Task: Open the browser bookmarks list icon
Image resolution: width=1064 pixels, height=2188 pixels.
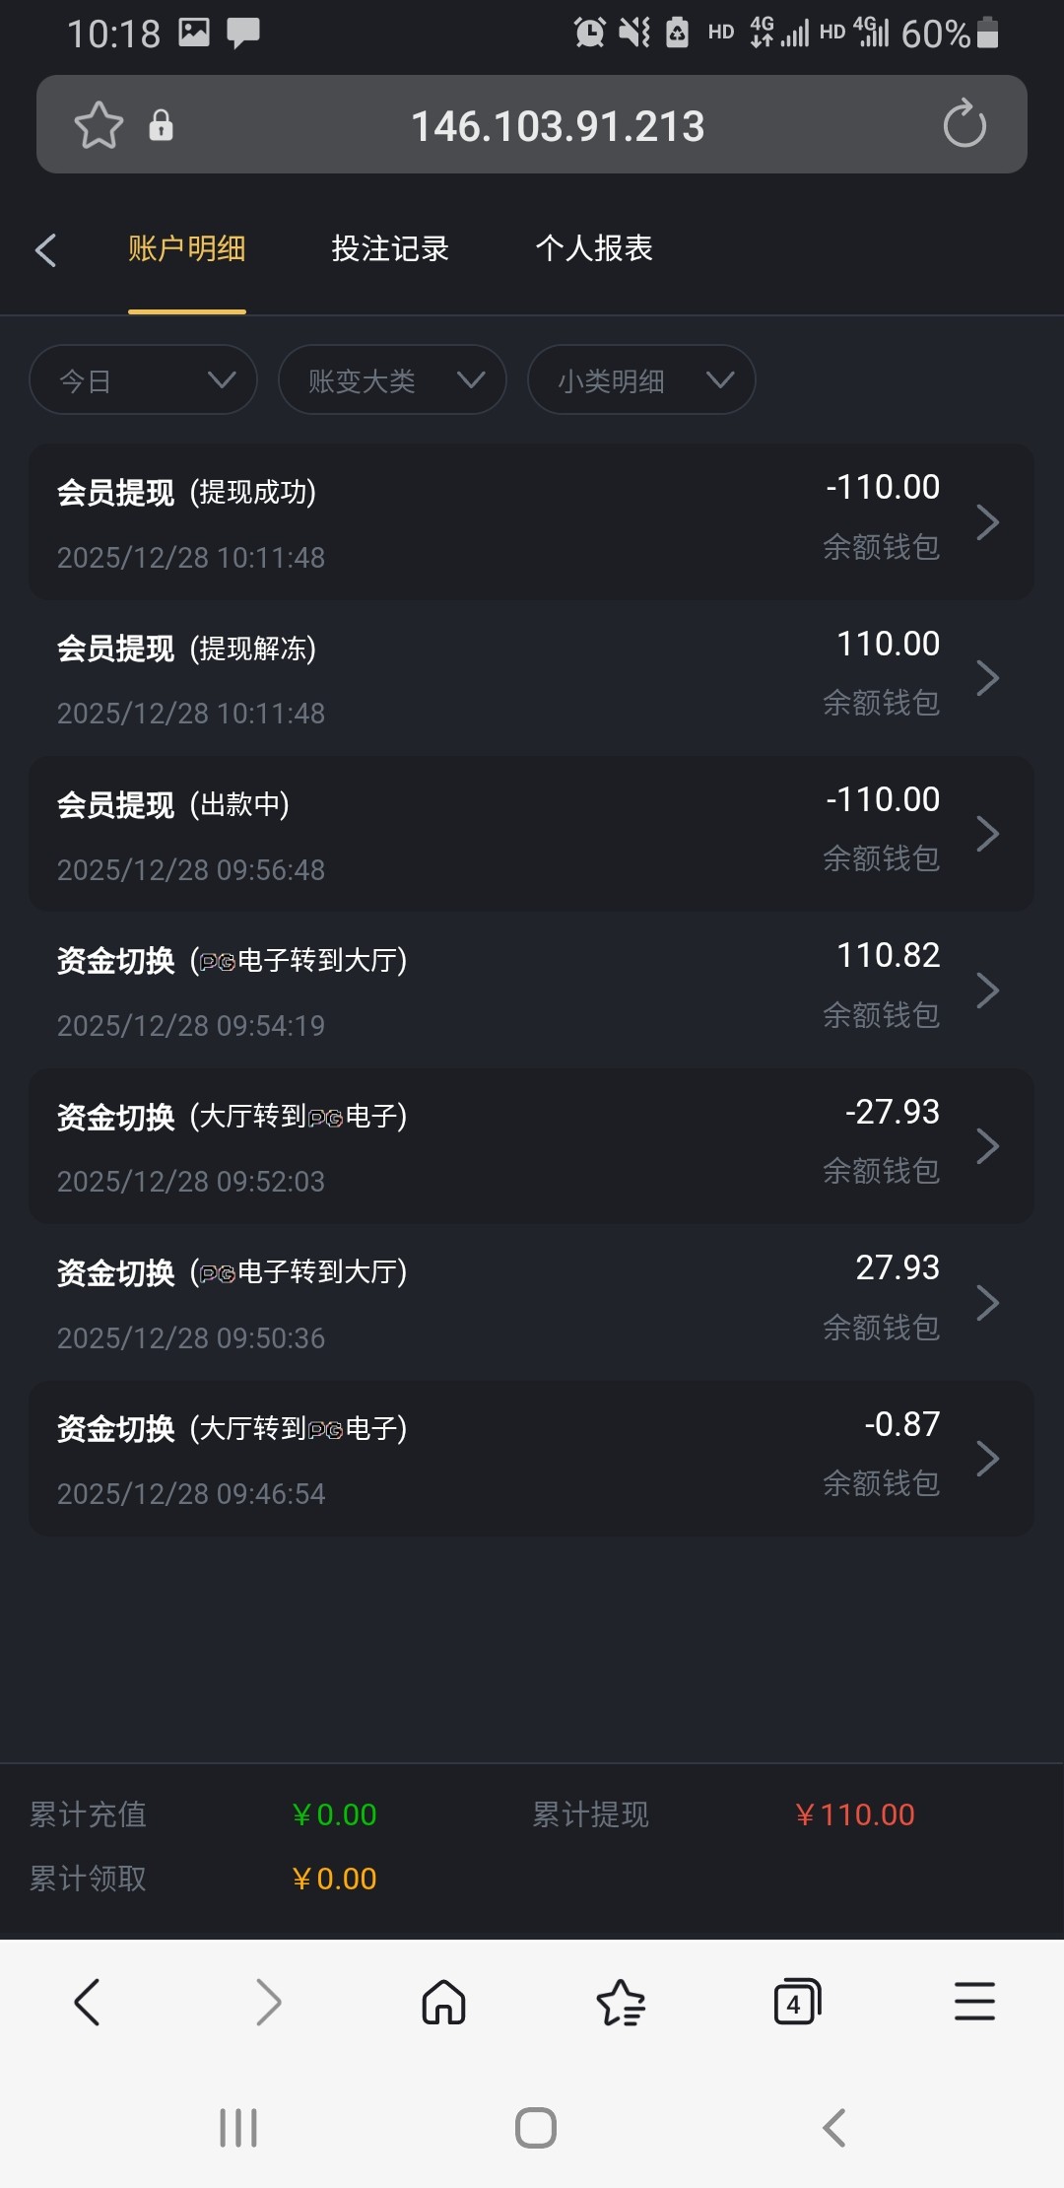Action: coord(621,2002)
